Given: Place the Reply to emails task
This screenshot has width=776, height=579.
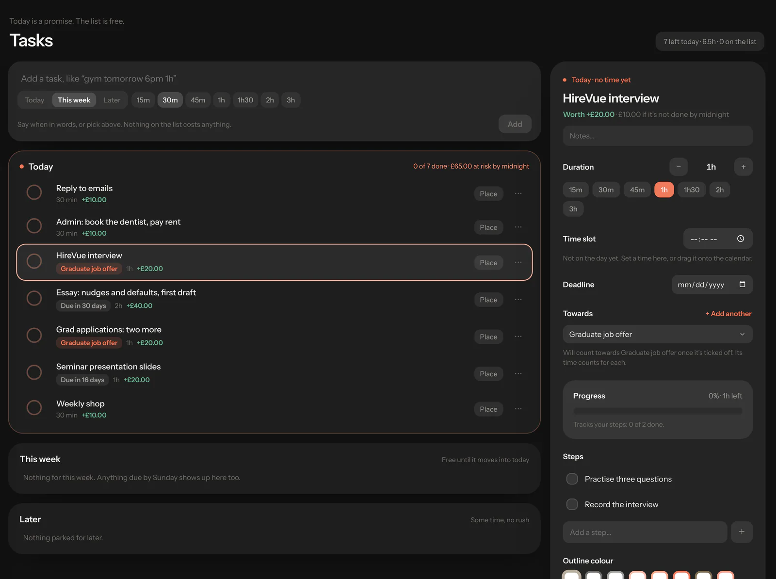Looking at the screenshot, I should 488,193.
